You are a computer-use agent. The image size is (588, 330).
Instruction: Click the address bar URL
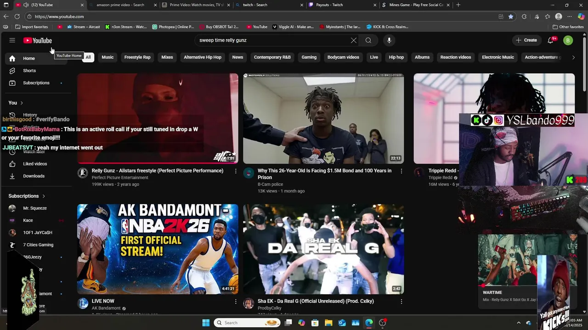pyautogui.click(x=59, y=16)
